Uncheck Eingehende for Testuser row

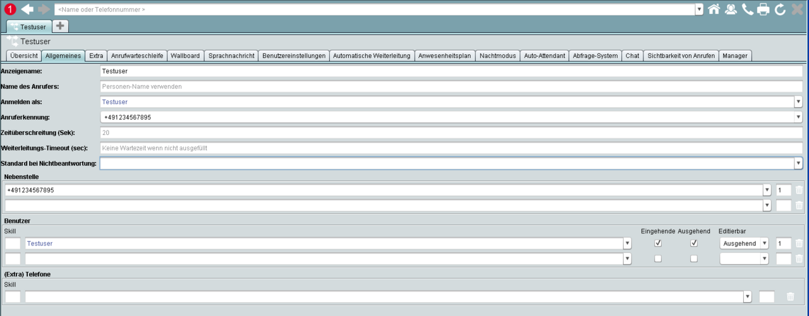[x=658, y=243]
